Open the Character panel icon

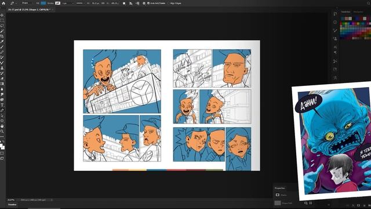click(335, 47)
